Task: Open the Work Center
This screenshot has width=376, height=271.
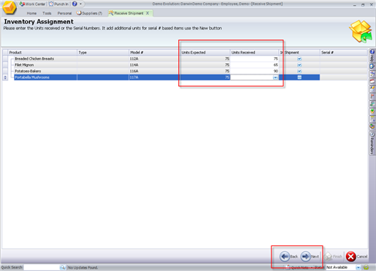Action: 32,4
